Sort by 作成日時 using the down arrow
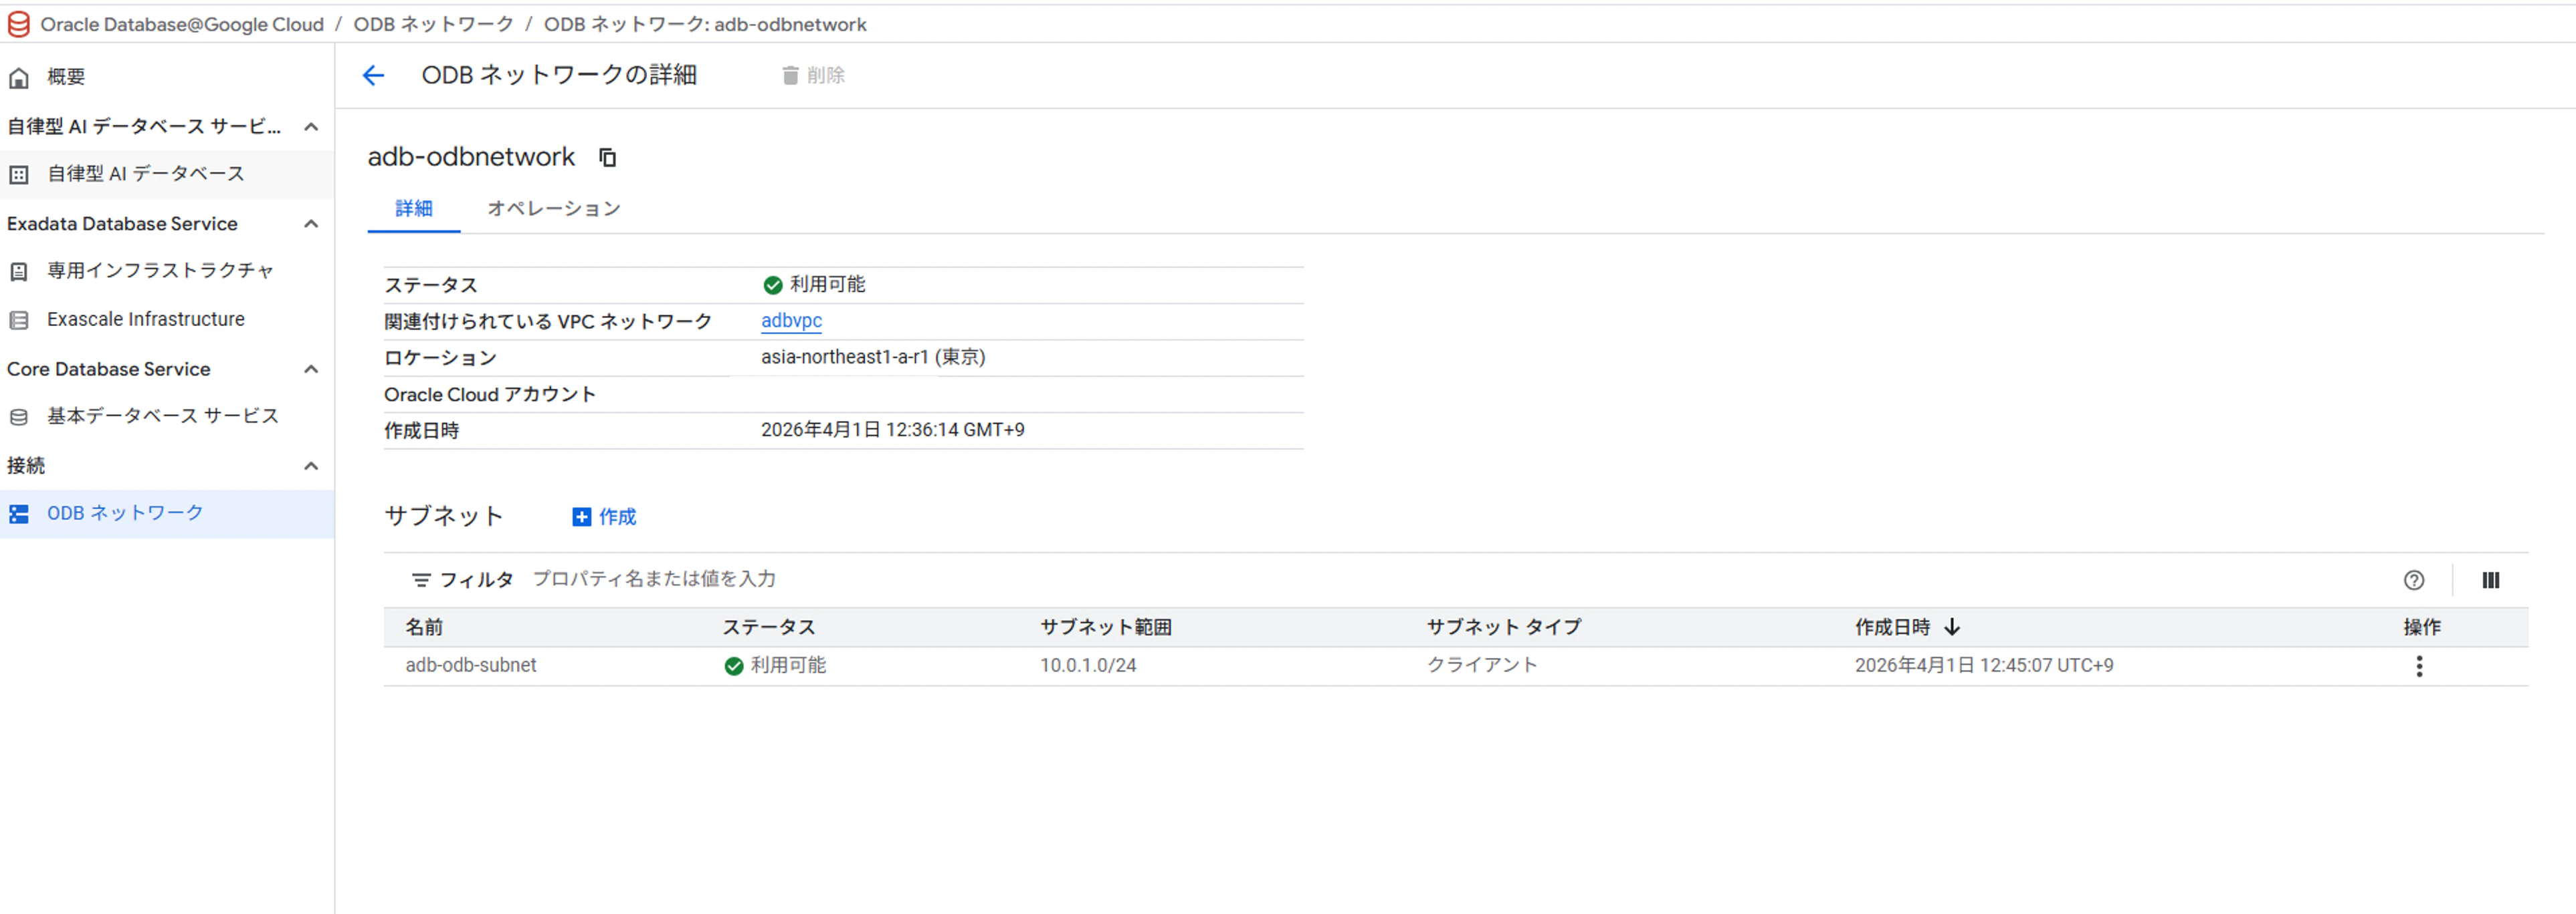This screenshot has width=2576, height=914. tap(1952, 627)
